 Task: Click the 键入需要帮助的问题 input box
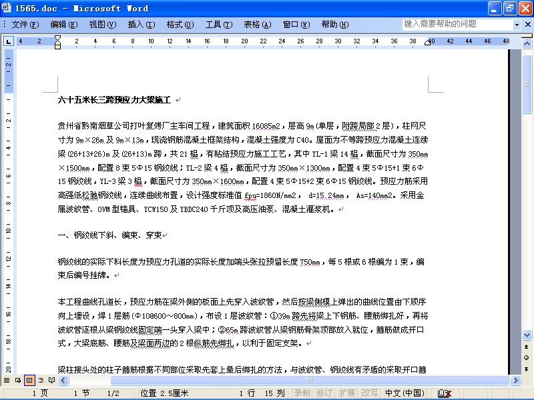[457, 25]
